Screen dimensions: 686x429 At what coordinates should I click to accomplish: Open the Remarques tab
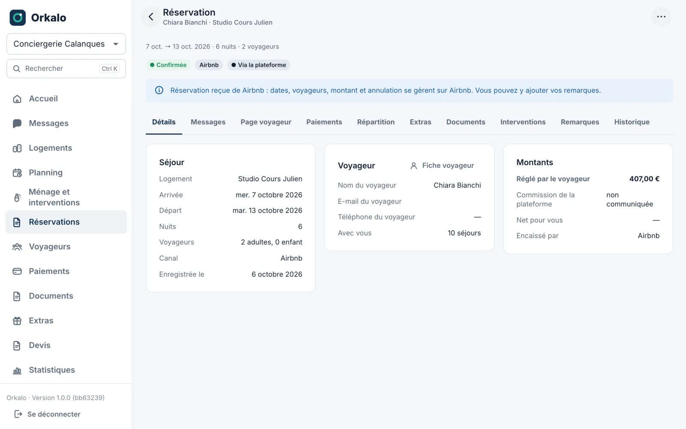(580, 122)
